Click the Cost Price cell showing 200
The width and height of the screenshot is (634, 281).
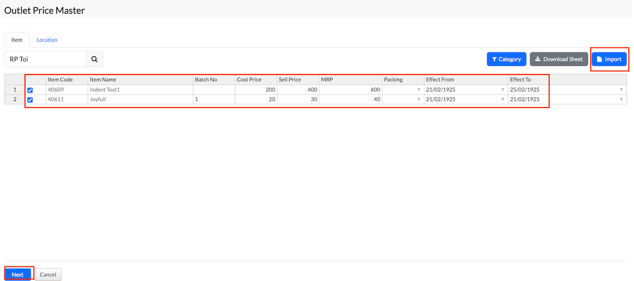pyautogui.click(x=256, y=90)
